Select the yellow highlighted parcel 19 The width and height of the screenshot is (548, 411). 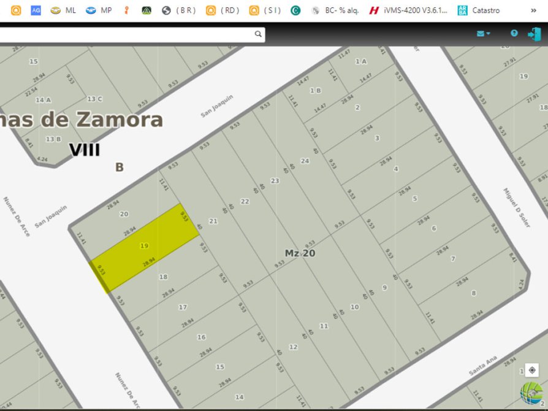point(144,246)
